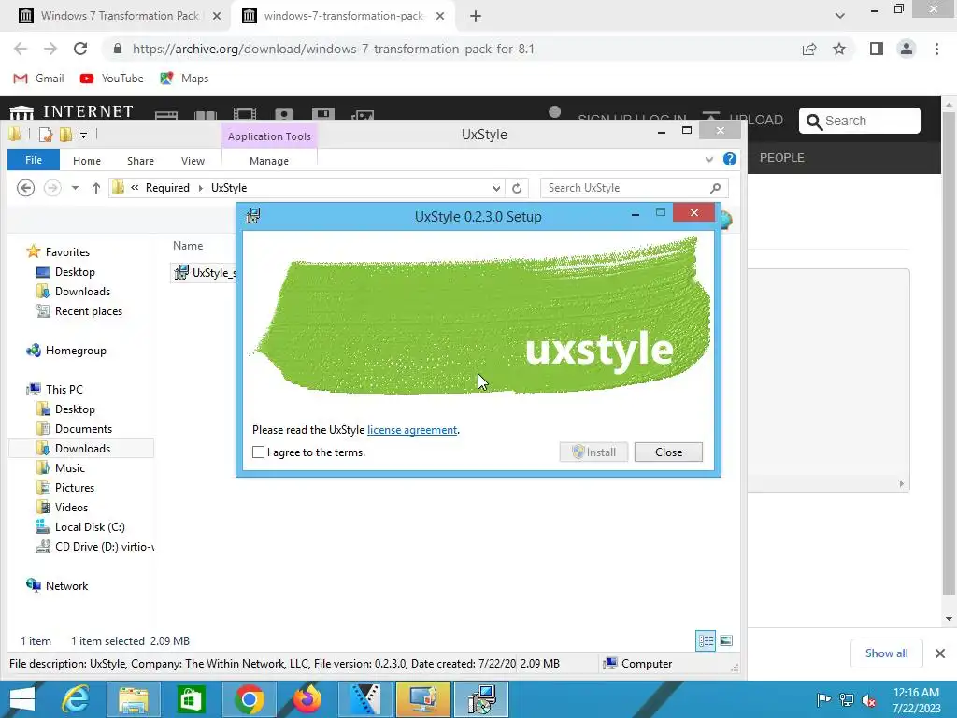
Task: Open Documents under This PC
Action: tap(83, 428)
